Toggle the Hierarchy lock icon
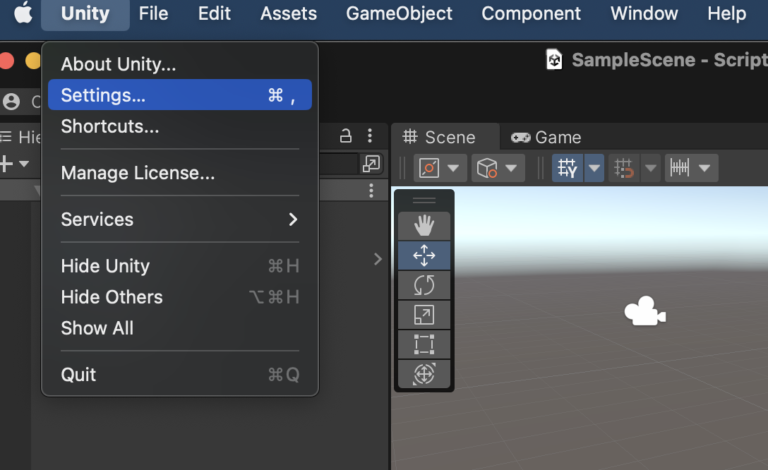Screen dimensions: 768x470 (346, 135)
